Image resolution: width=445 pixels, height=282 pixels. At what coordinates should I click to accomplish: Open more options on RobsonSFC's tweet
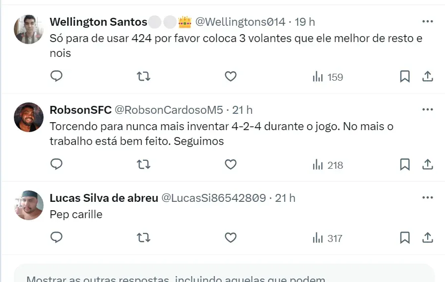click(428, 110)
